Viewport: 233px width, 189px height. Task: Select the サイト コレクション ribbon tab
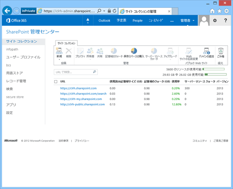point(67,43)
